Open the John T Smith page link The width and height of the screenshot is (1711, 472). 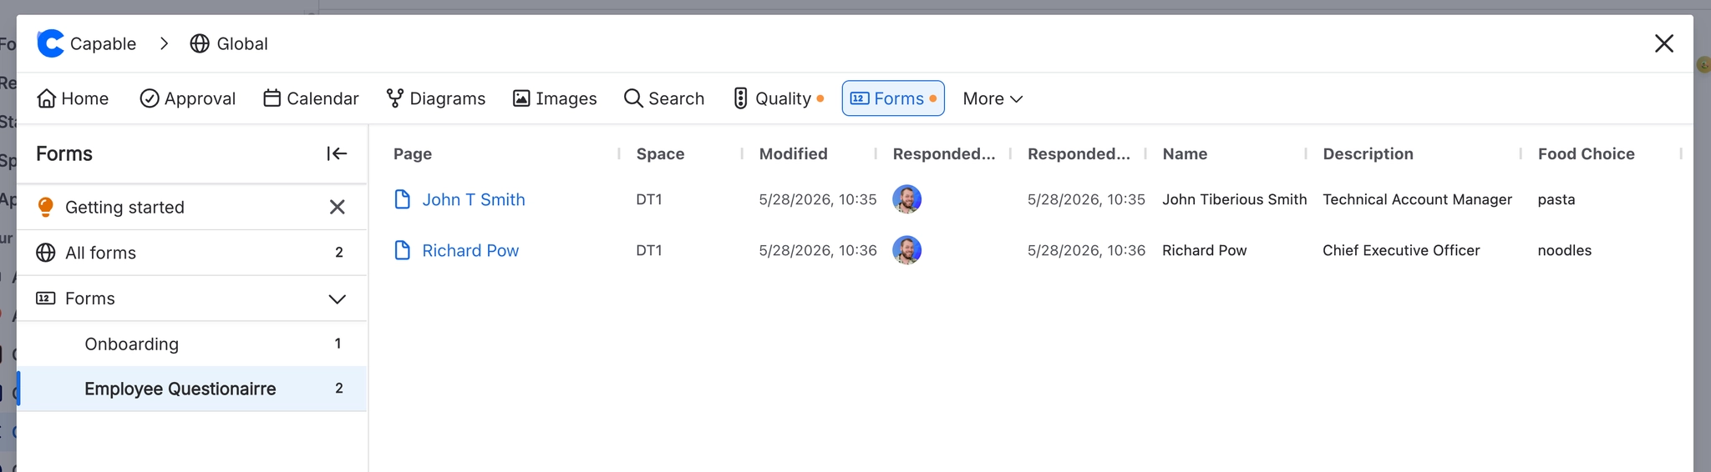(473, 199)
